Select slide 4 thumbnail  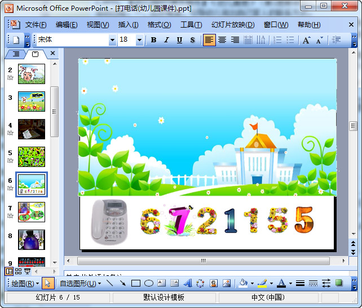coord(32,129)
